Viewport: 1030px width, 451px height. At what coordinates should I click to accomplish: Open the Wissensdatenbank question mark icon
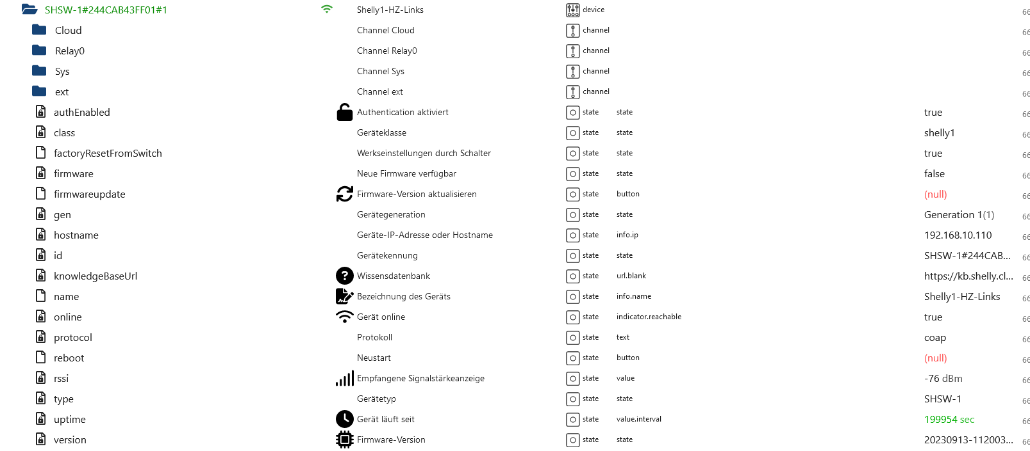345,276
